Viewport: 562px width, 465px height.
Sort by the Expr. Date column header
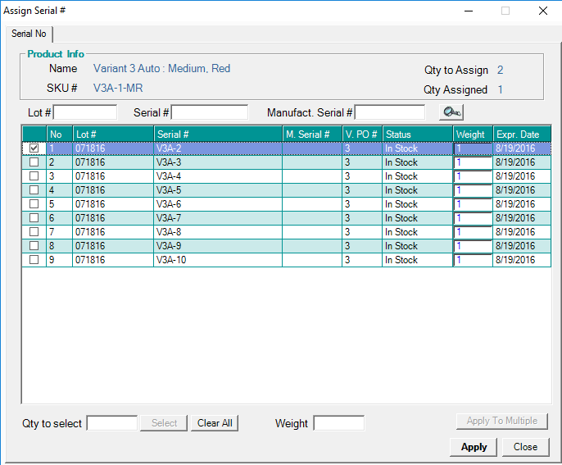[521, 134]
